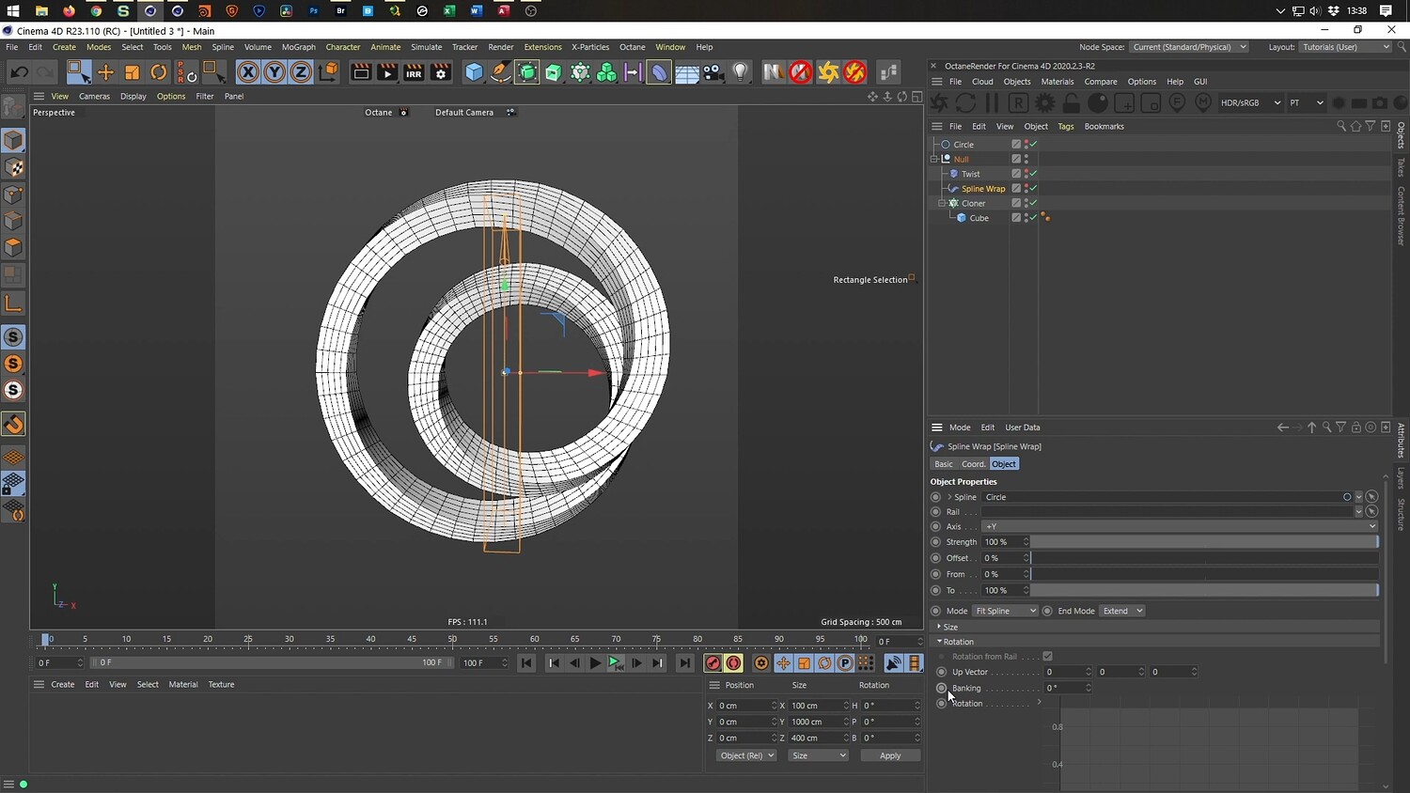Click the Light object bulb icon
1410x793 pixels.
tap(741, 72)
